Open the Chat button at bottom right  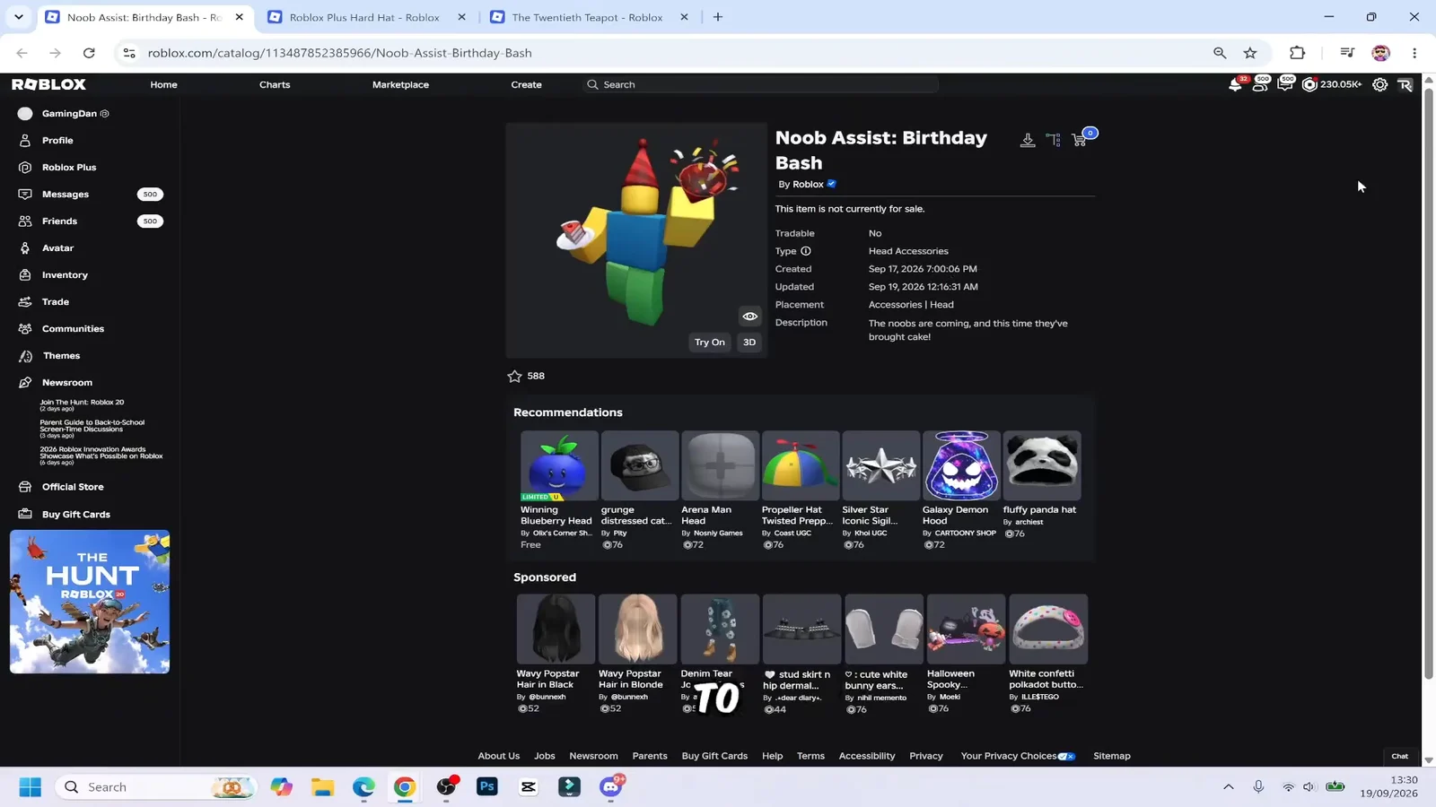coord(1399,756)
